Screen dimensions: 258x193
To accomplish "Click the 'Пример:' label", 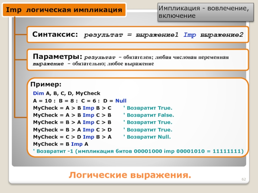I will point(46,84).
